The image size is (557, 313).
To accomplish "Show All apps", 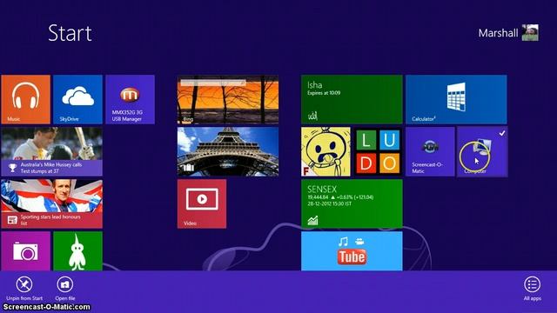I will [532, 288].
